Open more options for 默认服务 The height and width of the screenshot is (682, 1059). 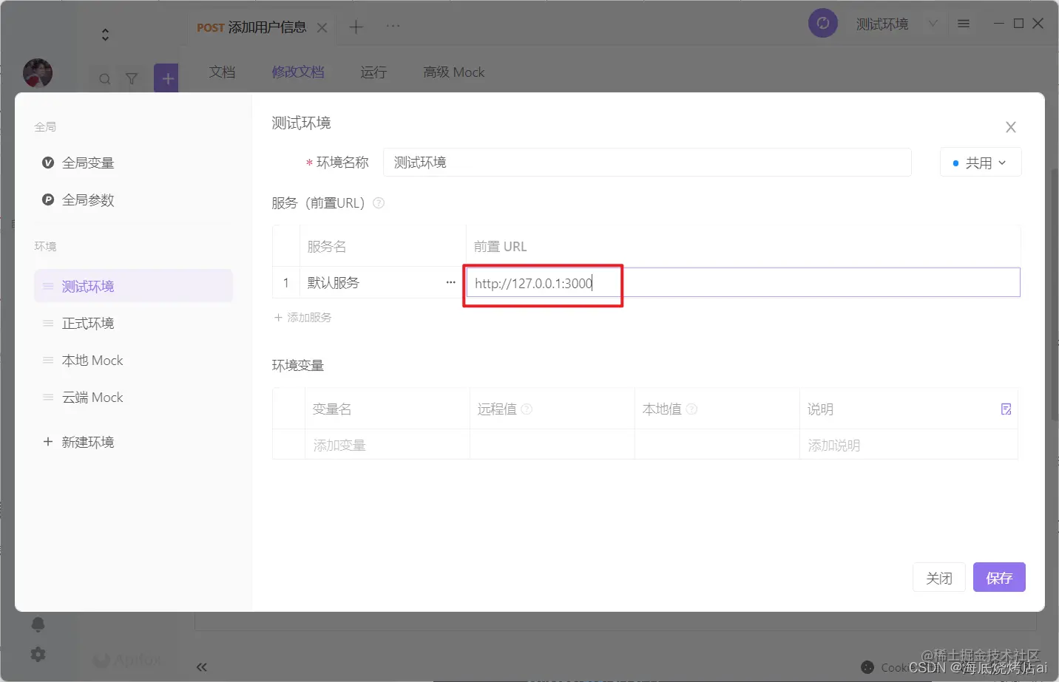tap(450, 282)
